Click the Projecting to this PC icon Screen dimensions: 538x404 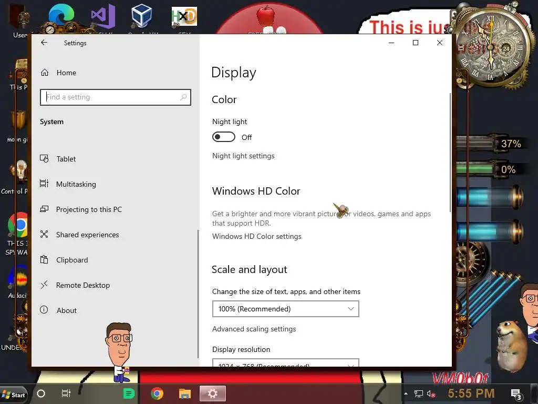[x=44, y=209]
